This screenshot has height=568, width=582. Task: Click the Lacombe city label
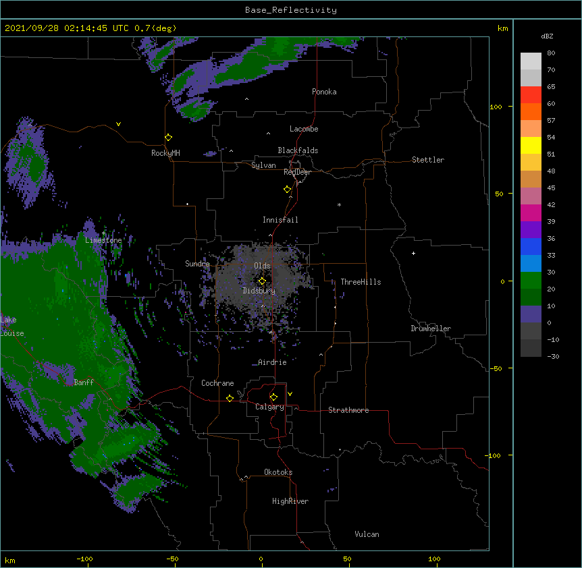tap(304, 129)
